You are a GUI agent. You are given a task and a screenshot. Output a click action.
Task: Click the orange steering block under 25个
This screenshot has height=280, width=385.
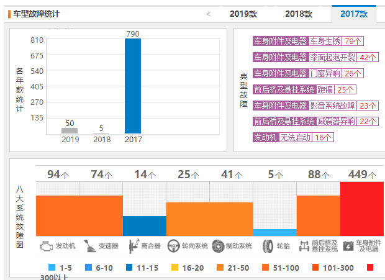coord(188,219)
